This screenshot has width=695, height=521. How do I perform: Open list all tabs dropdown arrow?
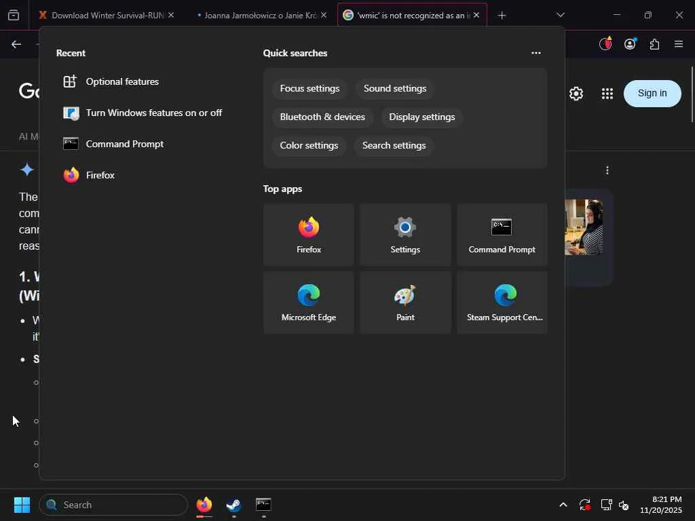[x=560, y=15]
